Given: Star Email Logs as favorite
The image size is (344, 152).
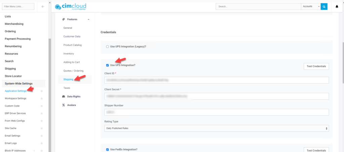Looking at the screenshot, I should pos(42,143).
